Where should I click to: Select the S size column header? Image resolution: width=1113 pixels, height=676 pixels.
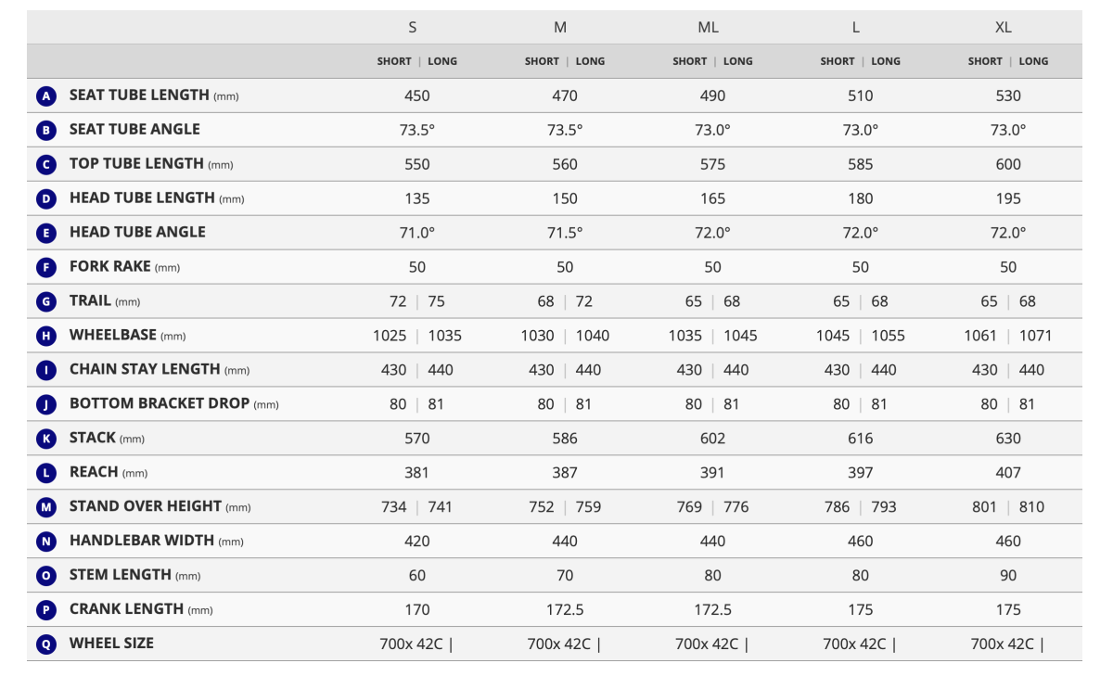413,27
